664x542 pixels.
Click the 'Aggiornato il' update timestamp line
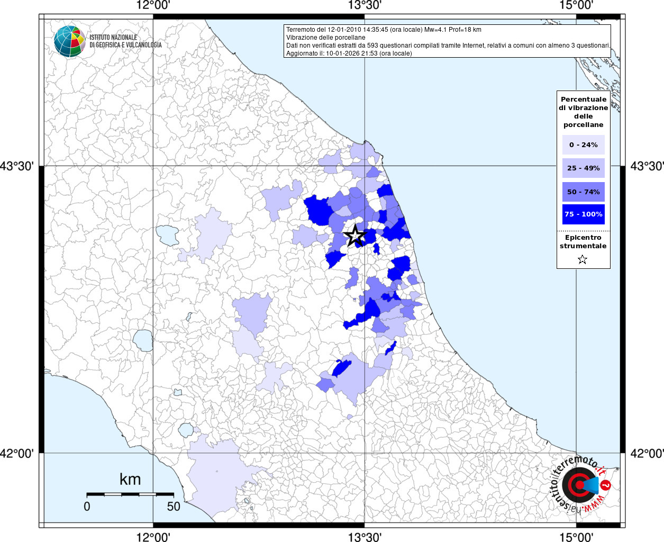[x=349, y=53]
